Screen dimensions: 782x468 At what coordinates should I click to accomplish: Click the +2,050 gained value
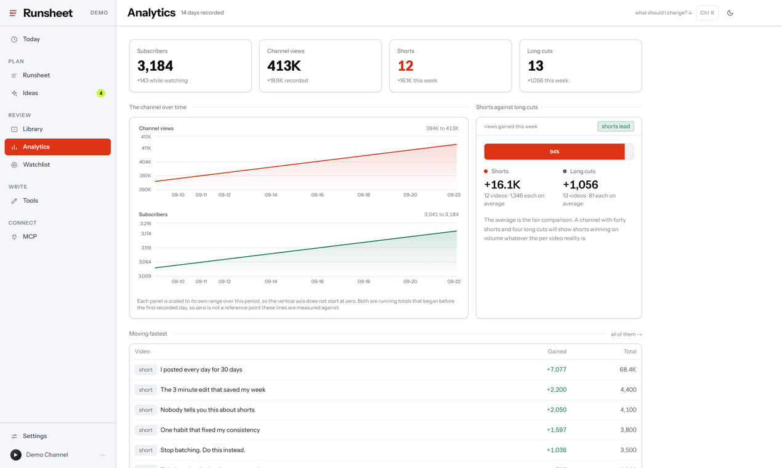[557, 410]
